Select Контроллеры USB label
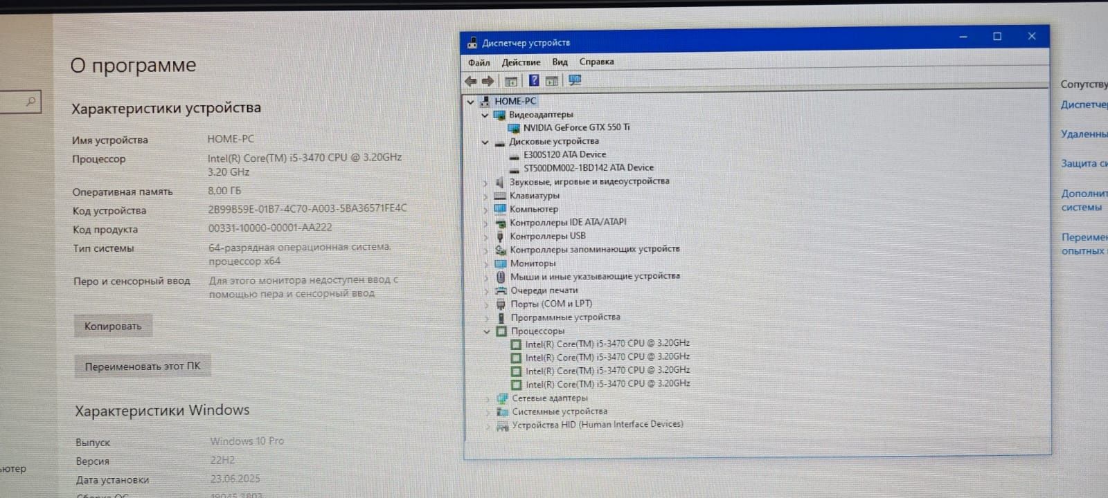The image size is (1108, 498). 548,237
